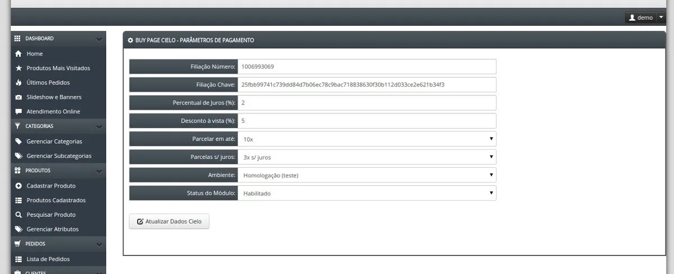Click the tag icon beside Gerenciar Categorias
Image resolution: width=674 pixels, height=274 pixels.
(x=19, y=141)
